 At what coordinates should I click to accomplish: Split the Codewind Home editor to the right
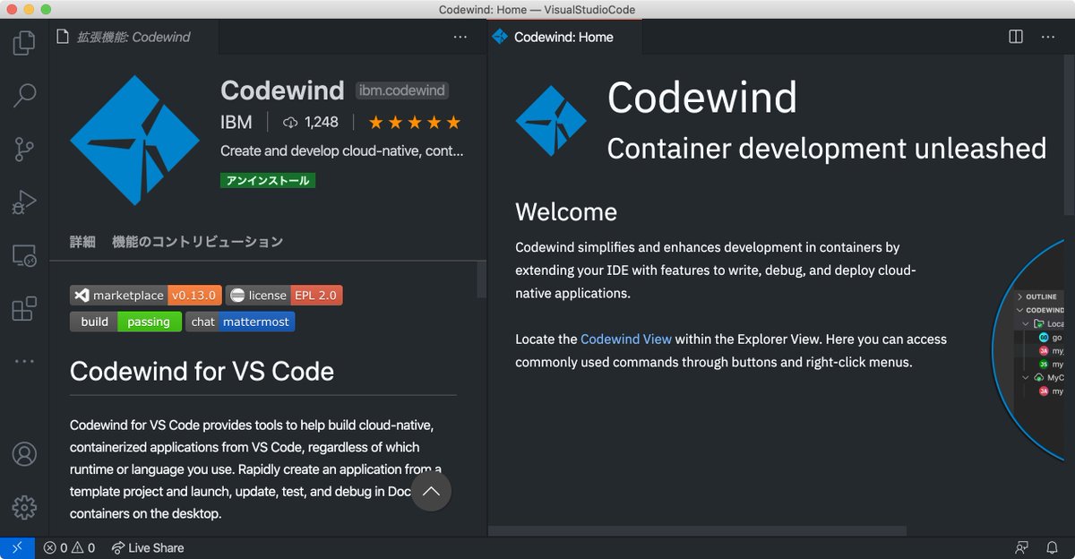click(1016, 37)
